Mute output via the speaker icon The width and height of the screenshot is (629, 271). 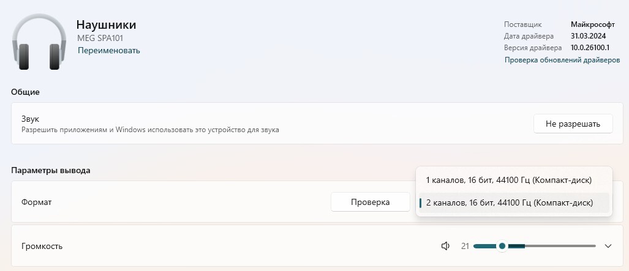coord(445,246)
